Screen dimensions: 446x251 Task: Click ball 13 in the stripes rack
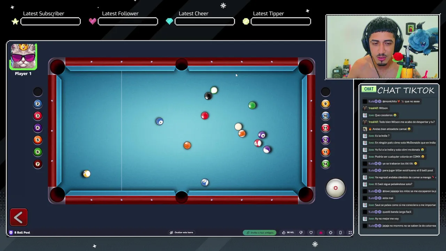click(325, 152)
